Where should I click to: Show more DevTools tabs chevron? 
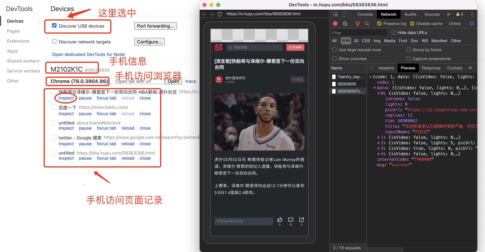(x=448, y=14)
